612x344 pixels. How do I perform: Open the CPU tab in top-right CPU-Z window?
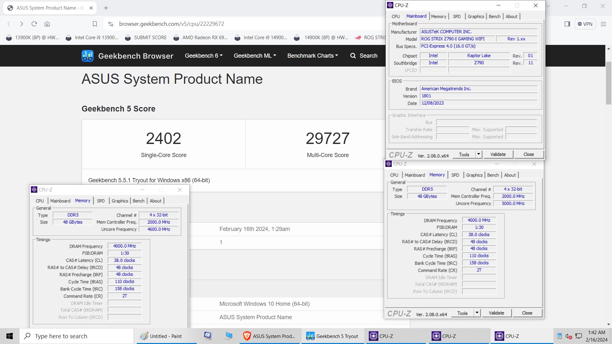396,17
